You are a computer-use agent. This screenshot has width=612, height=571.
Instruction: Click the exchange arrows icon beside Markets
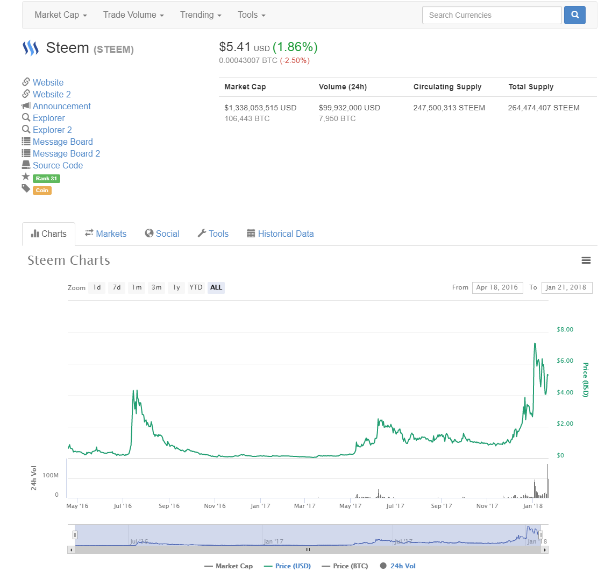(x=89, y=233)
